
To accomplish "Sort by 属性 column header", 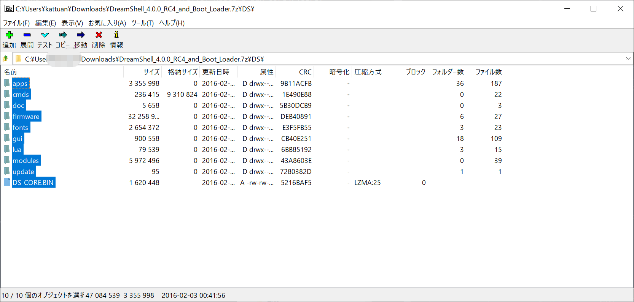I will coord(257,72).
